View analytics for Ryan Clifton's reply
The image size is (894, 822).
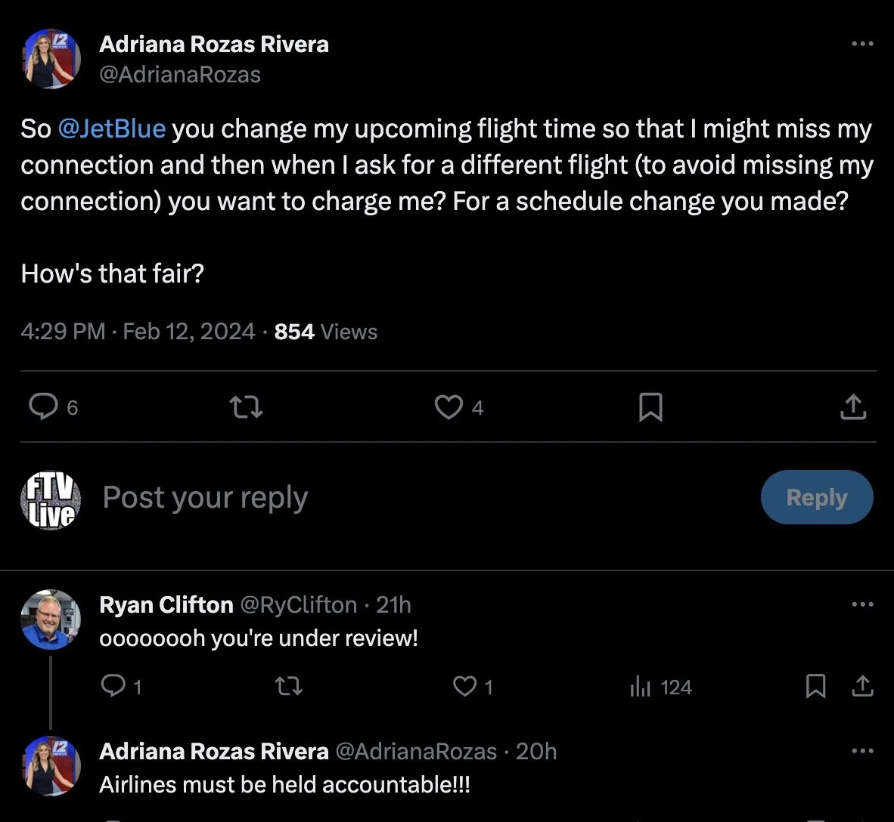coord(641,687)
